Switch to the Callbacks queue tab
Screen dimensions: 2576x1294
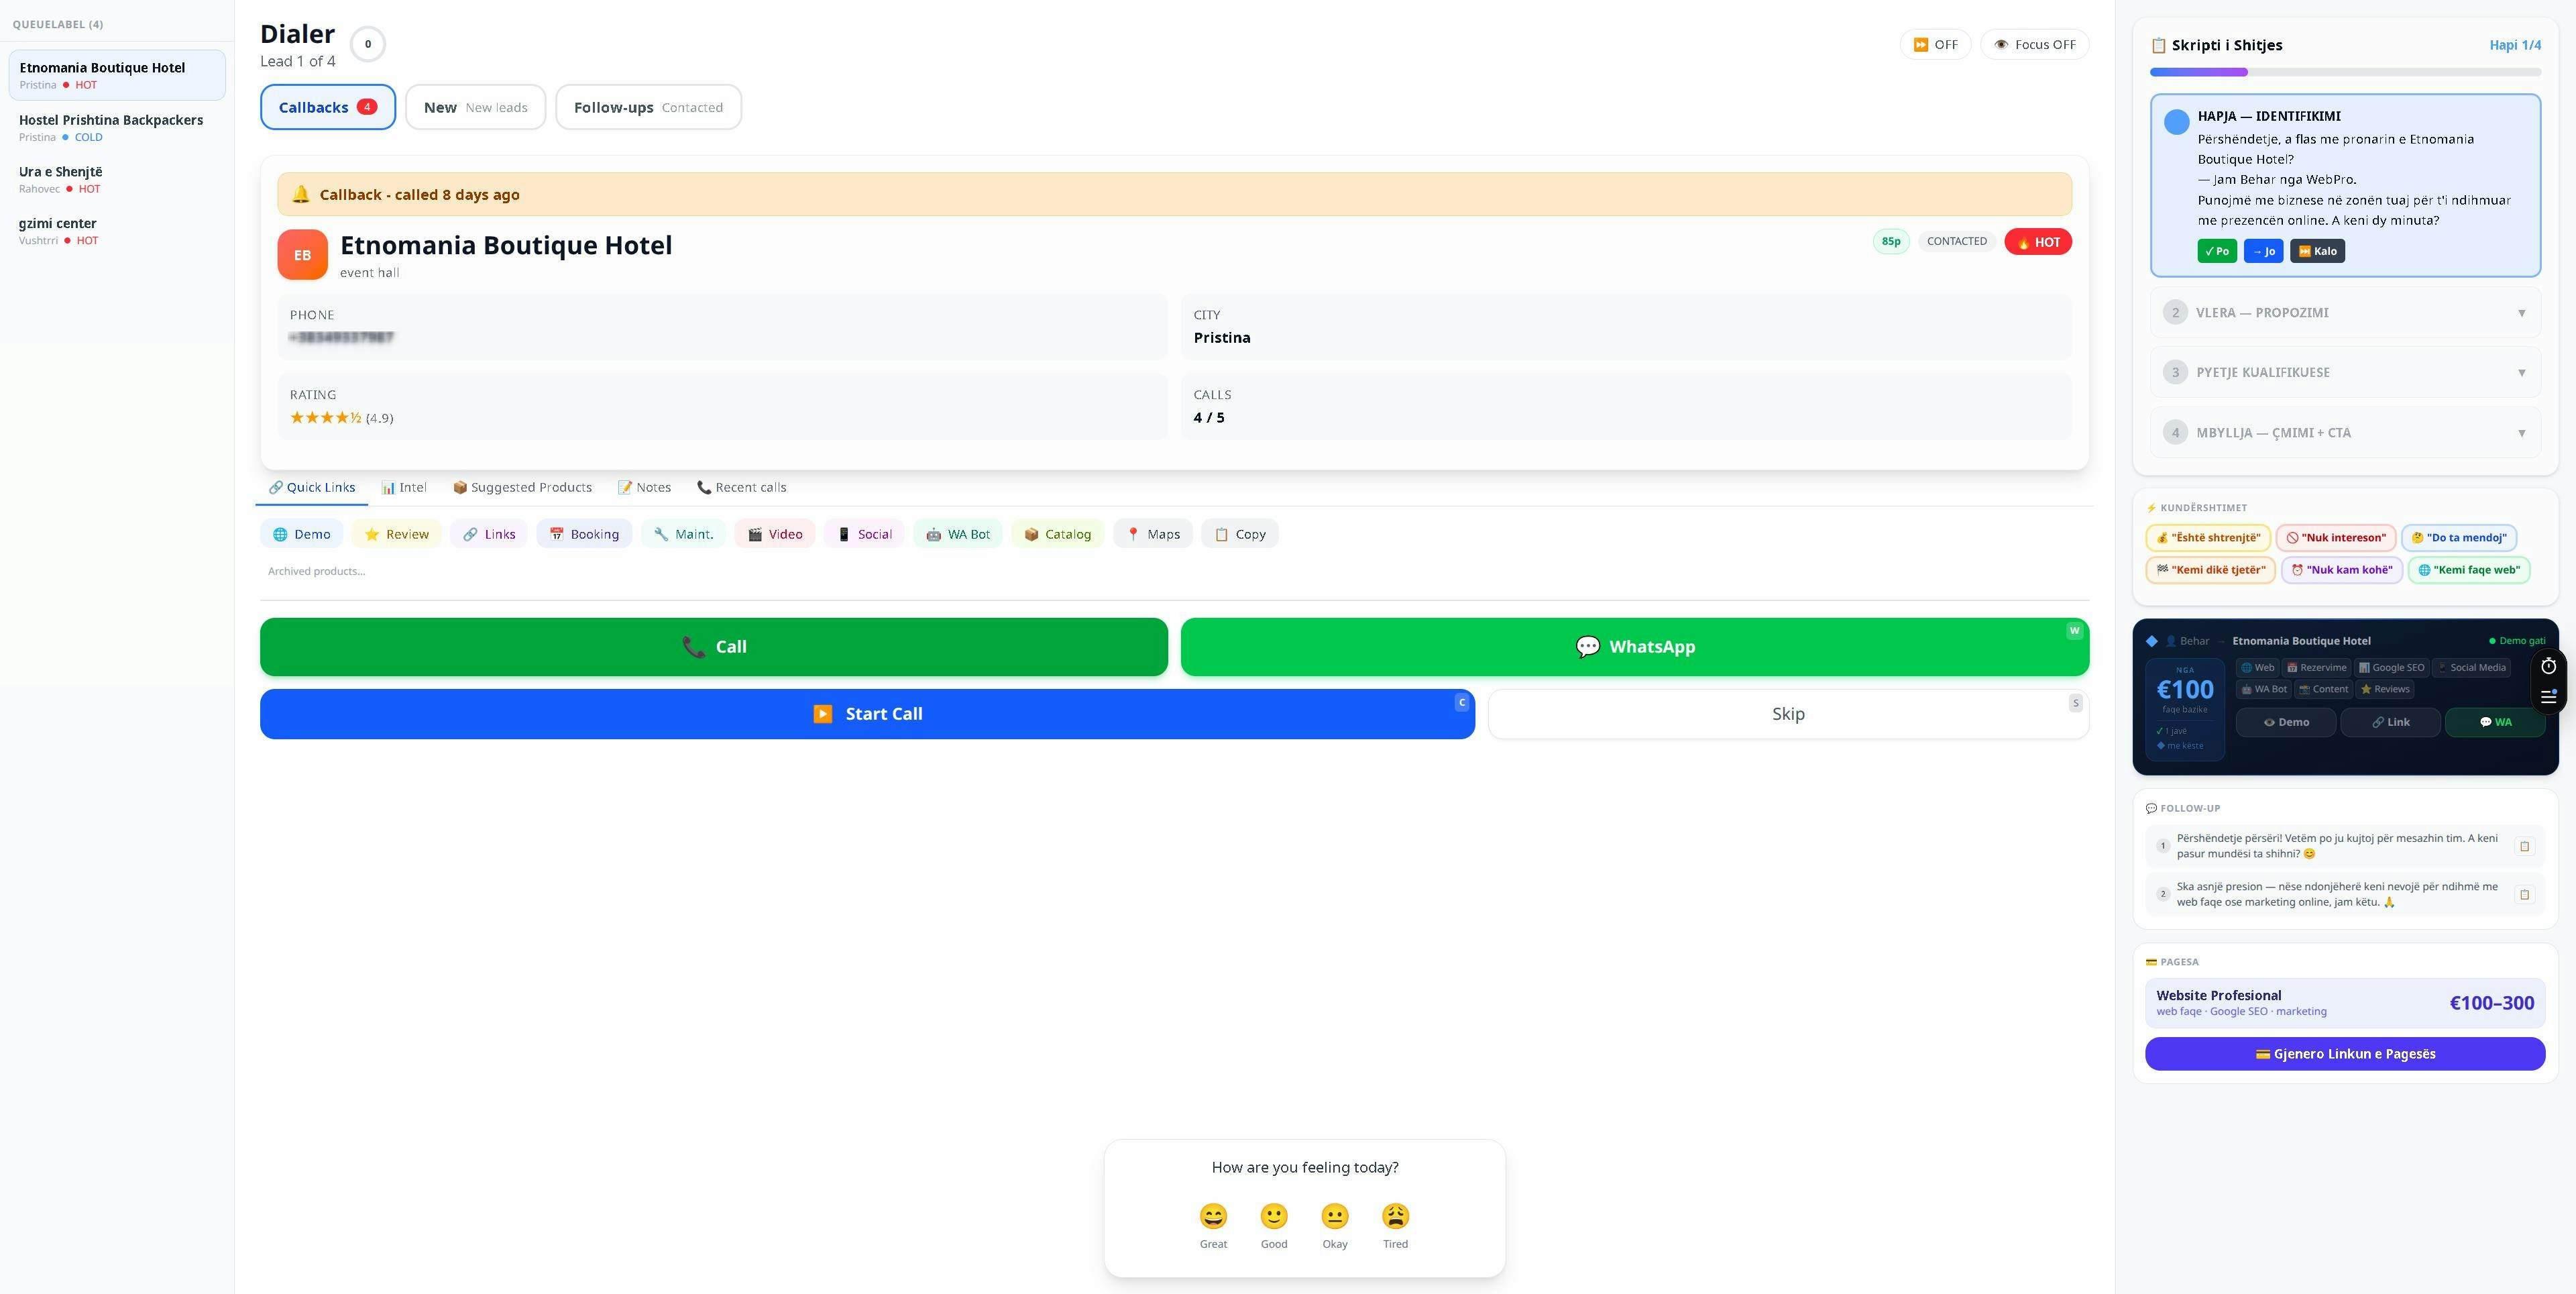tap(328, 107)
